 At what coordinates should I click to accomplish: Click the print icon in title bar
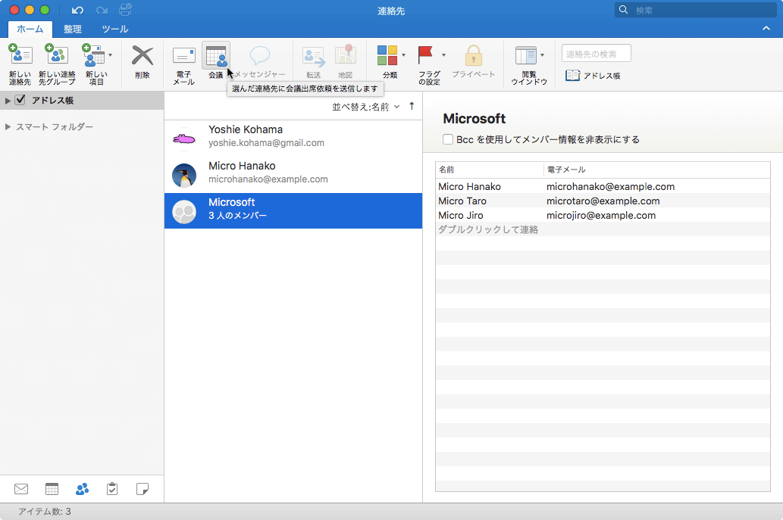tap(126, 10)
